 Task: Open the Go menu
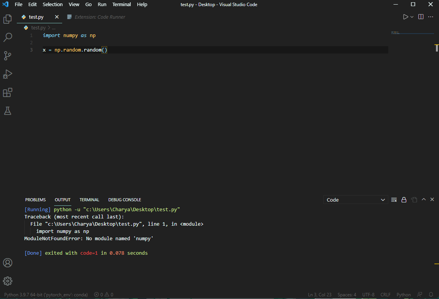click(x=88, y=5)
